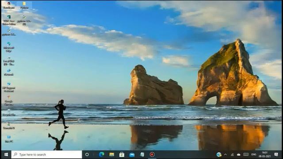Select Microsoft Edge desktop shortcut
This screenshot has height=159, width=283.
(9, 47)
